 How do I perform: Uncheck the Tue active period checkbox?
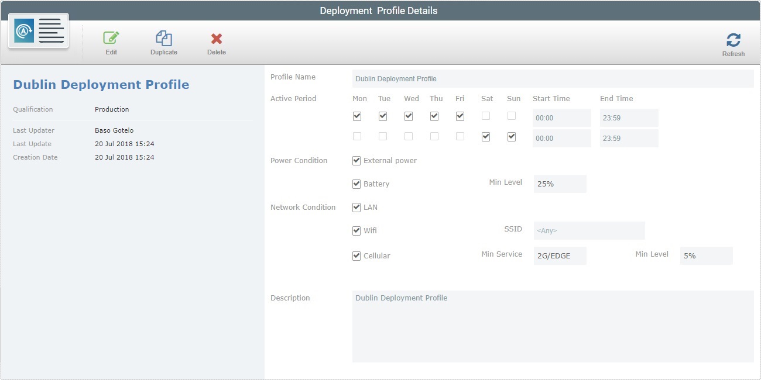382,116
